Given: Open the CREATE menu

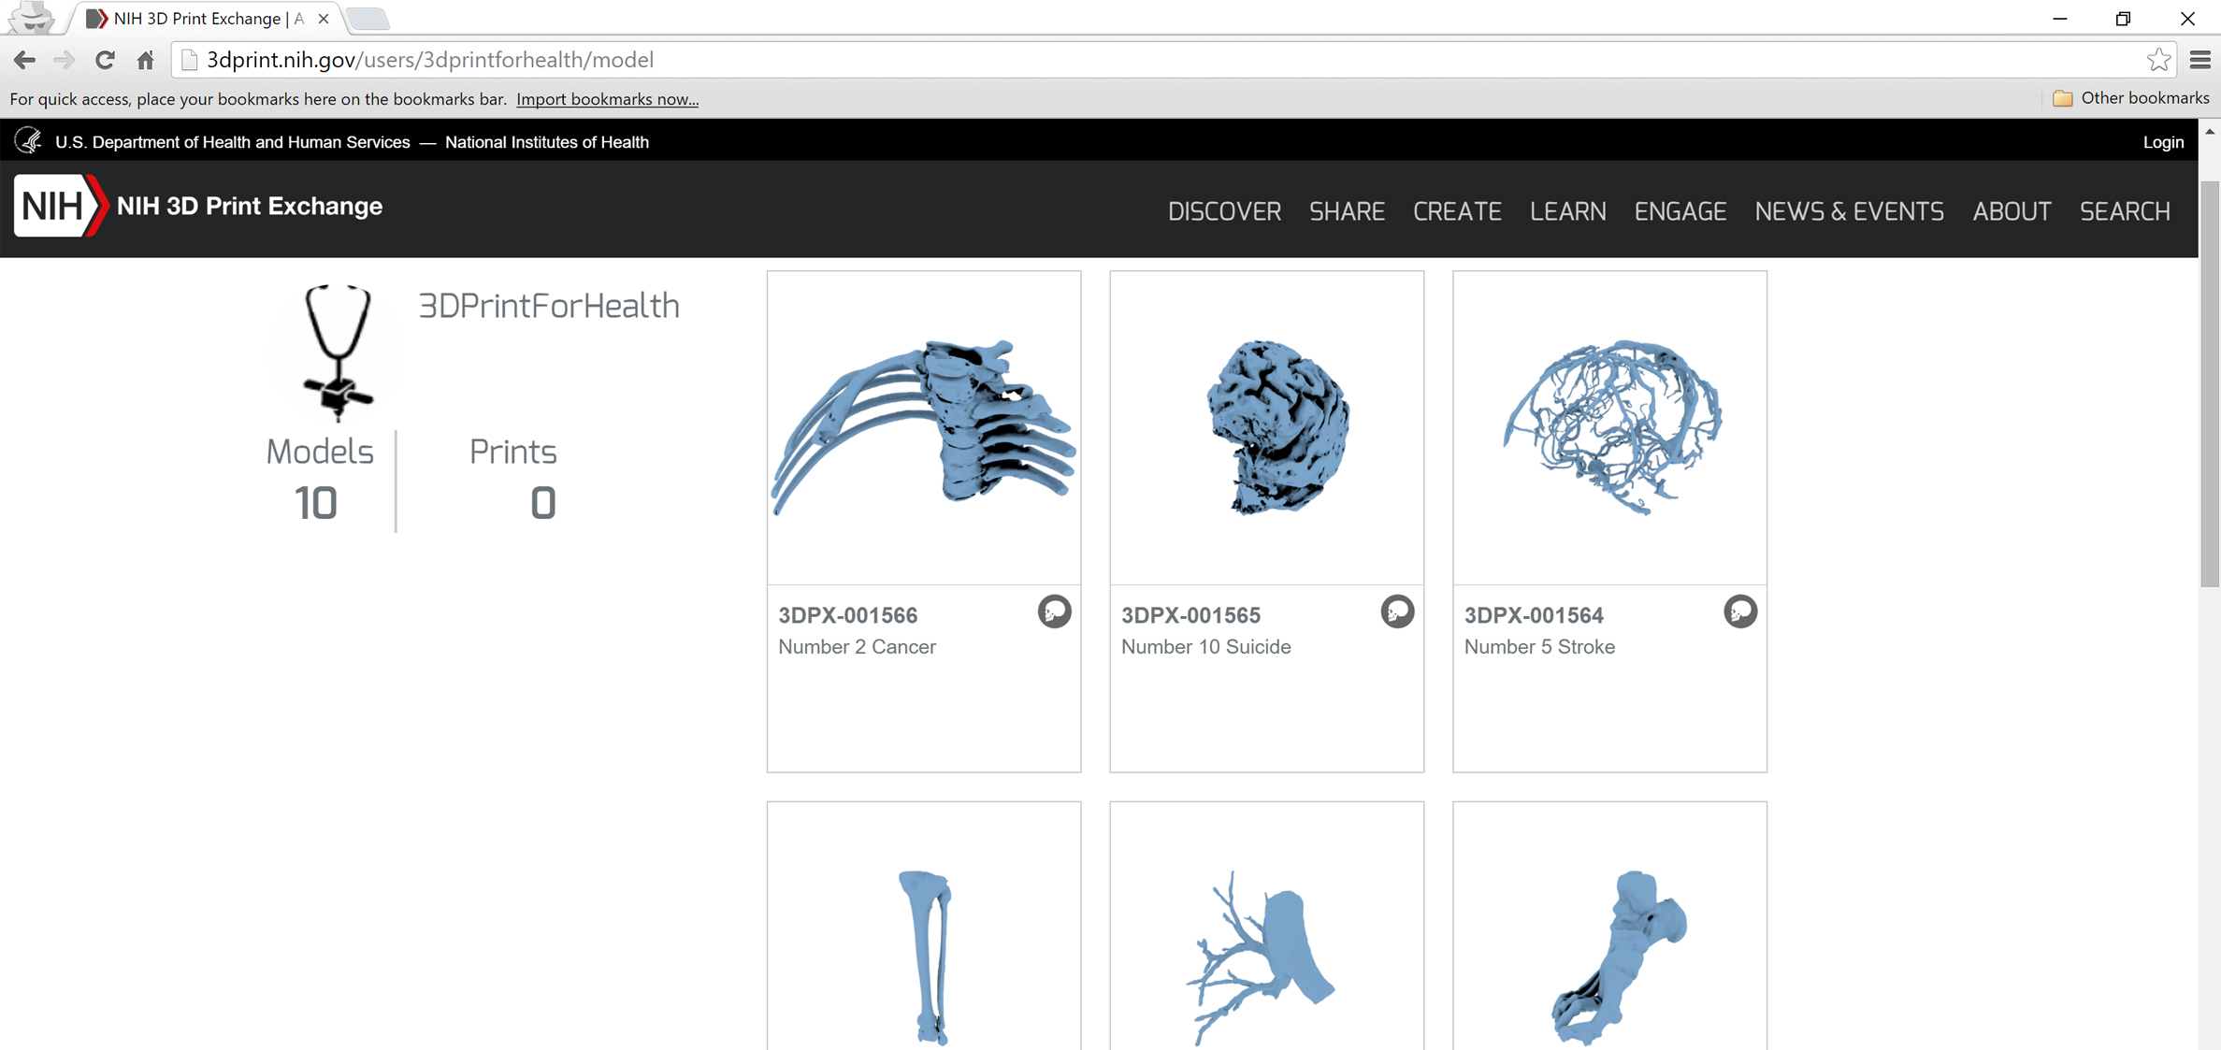Looking at the screenshot, I should tap(1456, 211).
